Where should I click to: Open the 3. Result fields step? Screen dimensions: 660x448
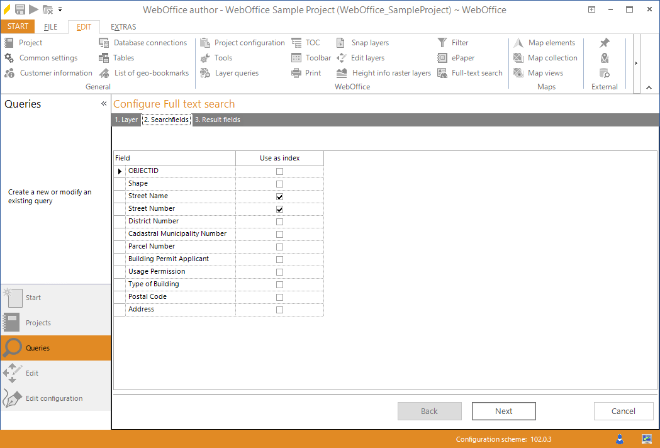tap(217, 119)
